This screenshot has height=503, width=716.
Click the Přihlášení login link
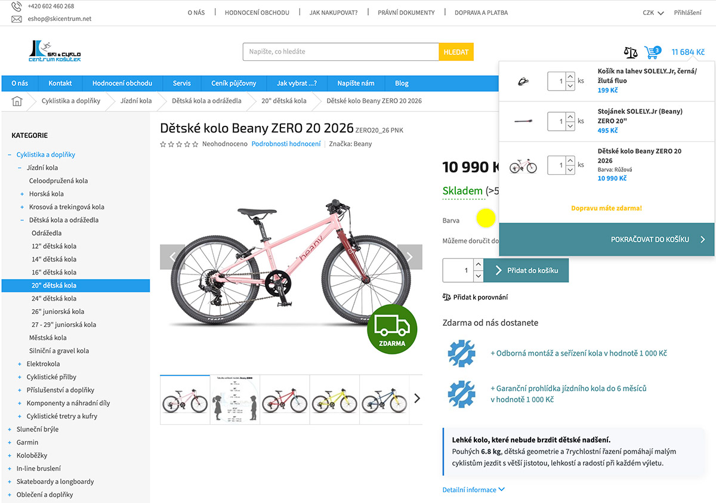(688, 13)
